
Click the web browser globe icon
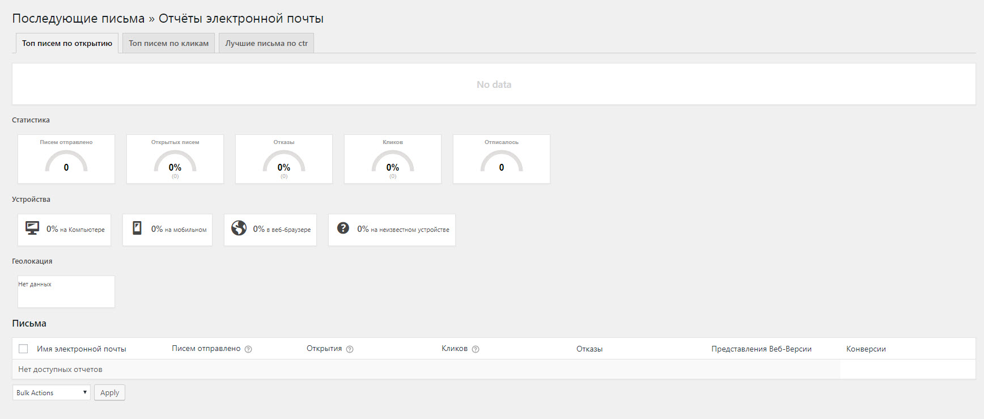(x=239, y=228)
